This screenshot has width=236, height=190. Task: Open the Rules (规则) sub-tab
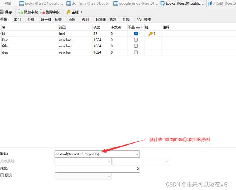85,20
